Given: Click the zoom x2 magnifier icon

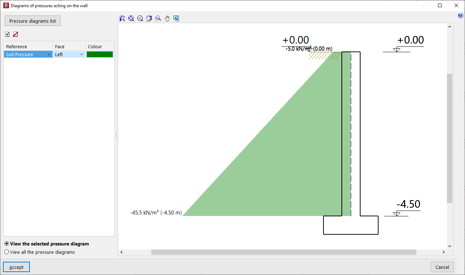Looking at the screenshot, I should tap(140, 18).
